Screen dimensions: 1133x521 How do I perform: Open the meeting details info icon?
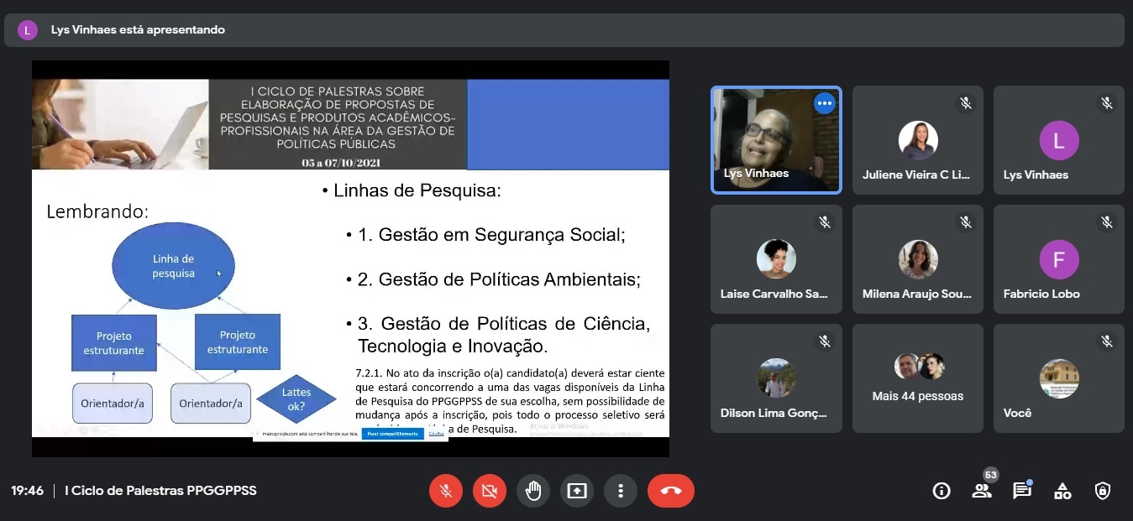click(942, 491)
